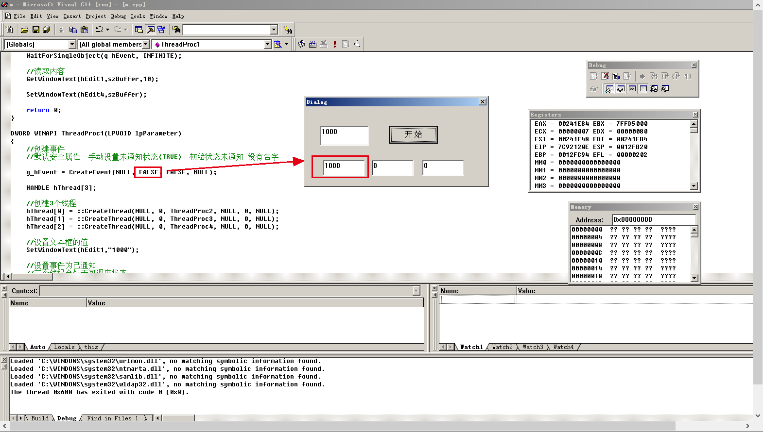The image size is (763, 432).
Task: Click the Memory Address input field
Action: (x=654, y=219)
